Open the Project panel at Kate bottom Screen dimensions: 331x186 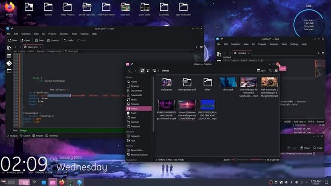[38, 136]
